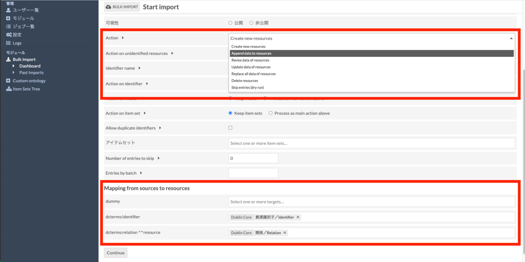Screen dimensions: 525x262
Task: Expand Action on unidentified resources info arrow
Action: pyautogui.click(x=172, y=53)
